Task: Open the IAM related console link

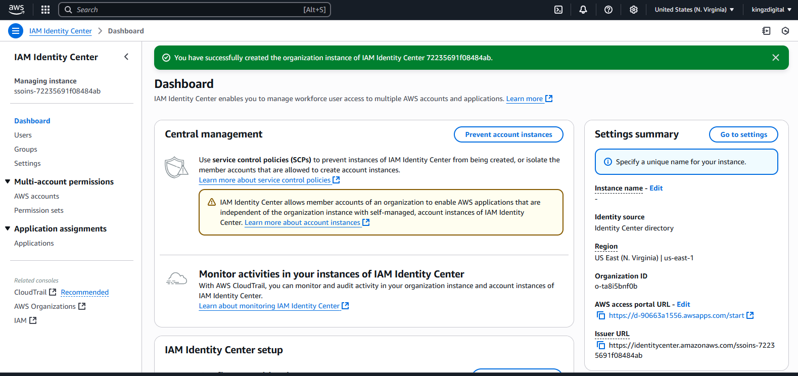Action: pos(20,320)
